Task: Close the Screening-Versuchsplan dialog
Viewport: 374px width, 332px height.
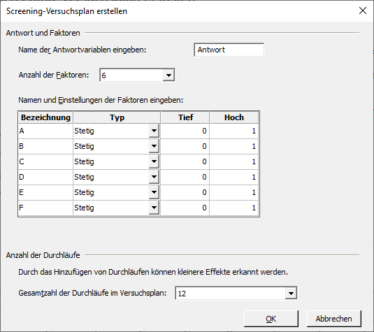Action: tap(363, 10)
